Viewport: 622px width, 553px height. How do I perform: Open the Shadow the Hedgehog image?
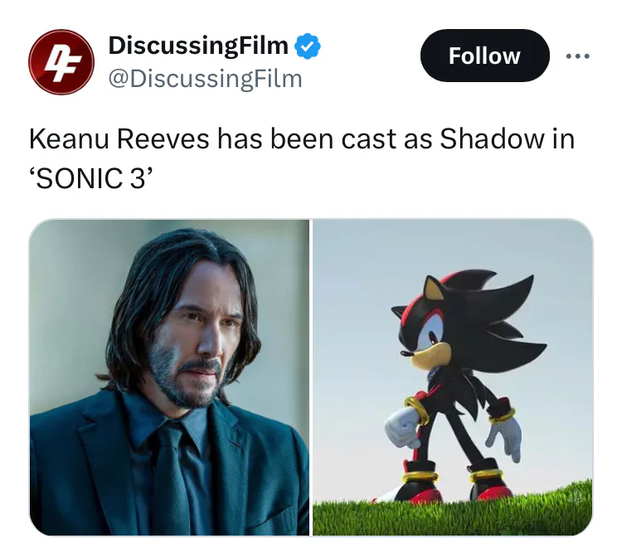point(453,377)
